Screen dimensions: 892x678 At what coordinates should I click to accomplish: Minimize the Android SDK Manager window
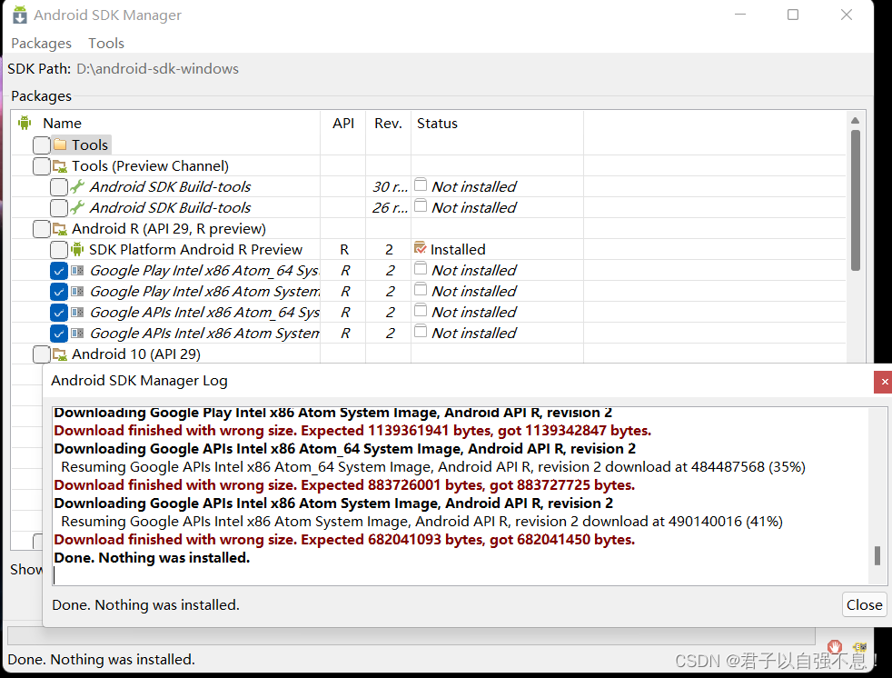(740, 15)
